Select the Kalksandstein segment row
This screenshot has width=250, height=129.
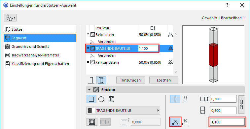point(130,62)
